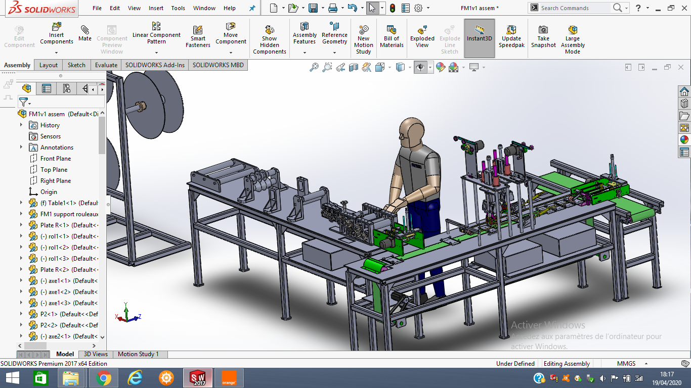Screen dimensions: 691x388
Task: Open the Appearances color wheel in task pane
Action: (684, 140)
